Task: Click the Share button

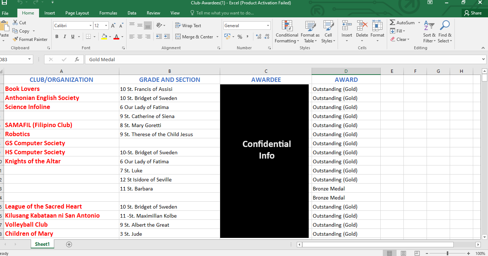Action: 473,13
